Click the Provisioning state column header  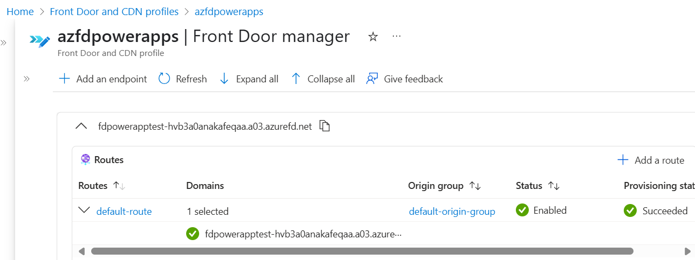point(659,186)
